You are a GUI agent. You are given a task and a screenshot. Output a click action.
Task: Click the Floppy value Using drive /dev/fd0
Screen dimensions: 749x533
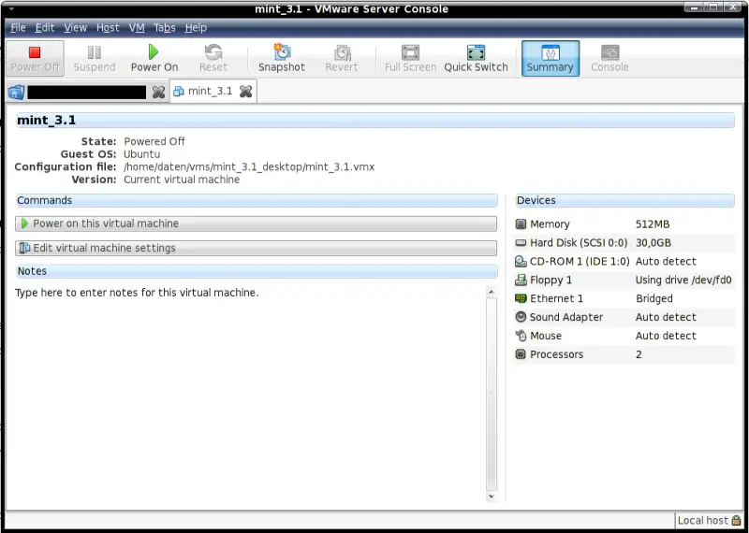click(x=683, y=281)
